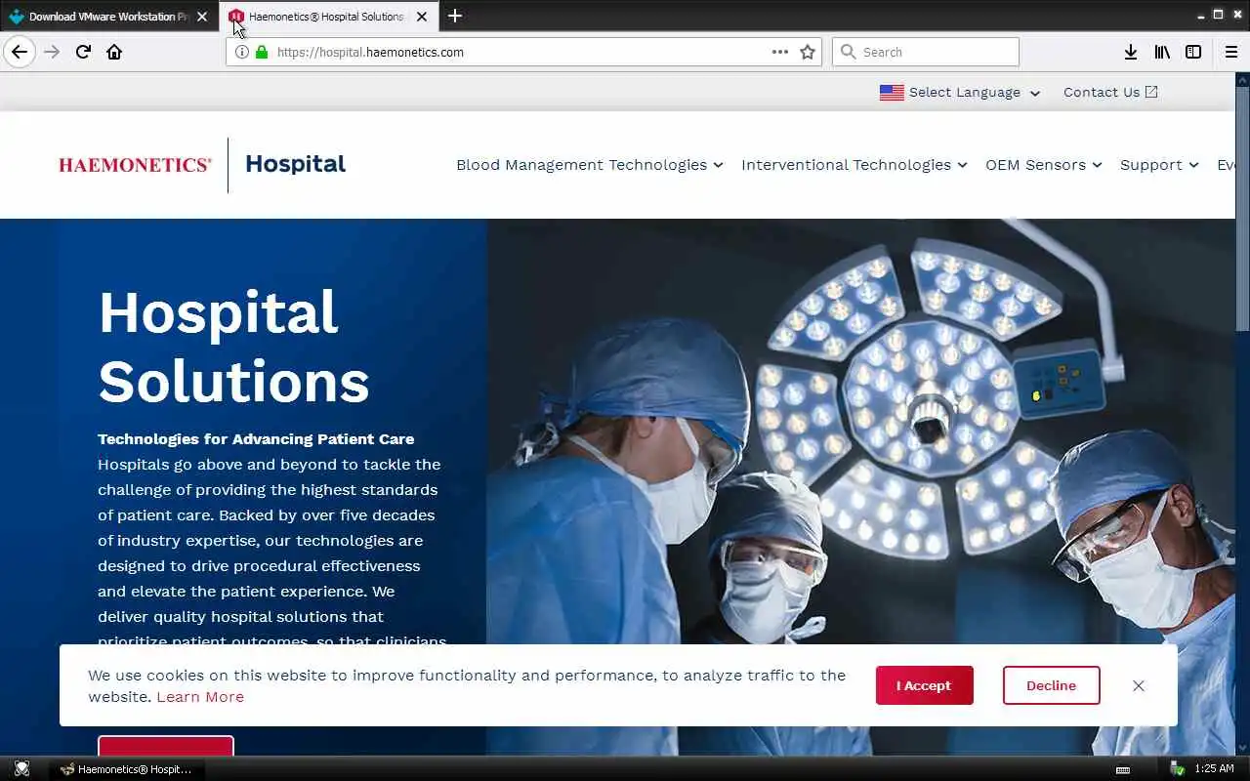Select Haemonetics Hospital taskbar window button
Image resolution: width=1250 pixels, height=781 pixels.
tap(127, 769)
